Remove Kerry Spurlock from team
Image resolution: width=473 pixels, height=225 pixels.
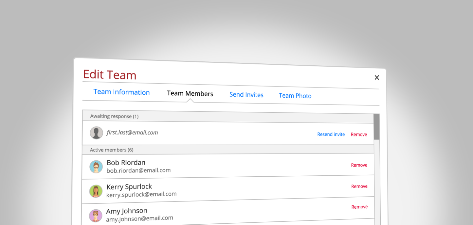359,186
